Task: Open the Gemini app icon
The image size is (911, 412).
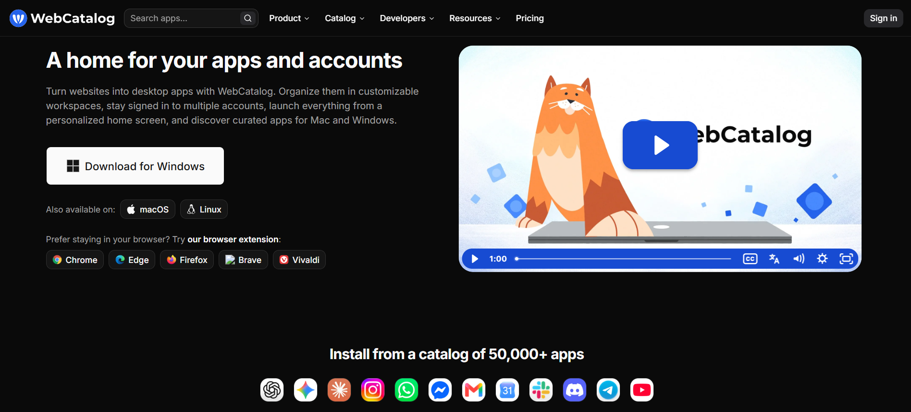Action: [x=306, y=390]
